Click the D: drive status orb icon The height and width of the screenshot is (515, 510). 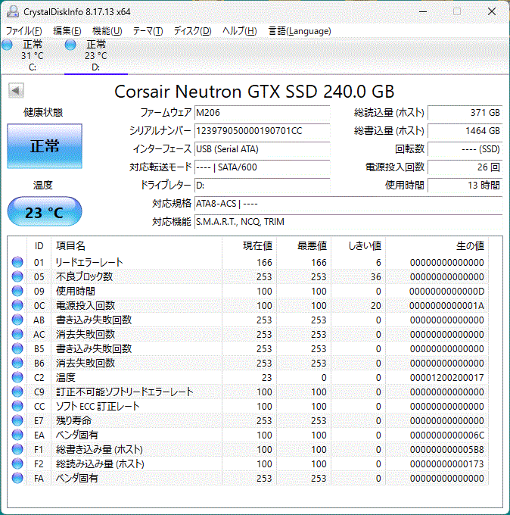click(x=71, y=45)
